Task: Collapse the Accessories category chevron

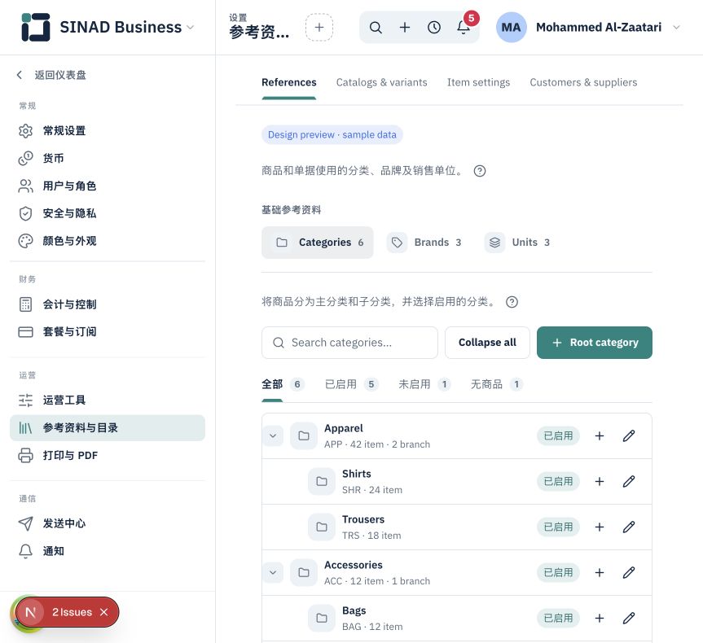Action: [273, 573]
